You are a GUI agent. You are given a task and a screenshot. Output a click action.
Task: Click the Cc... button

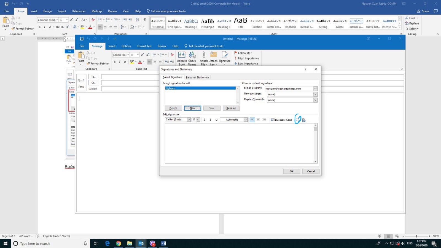pos(94,83)
